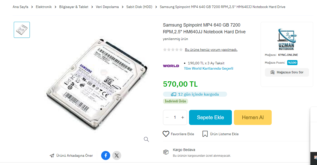Screen dimensions: 317x165
Task: Open the reviews link "Bu ürüne henüz yorum yapılmadı"
Action: [x=211, y=50]
